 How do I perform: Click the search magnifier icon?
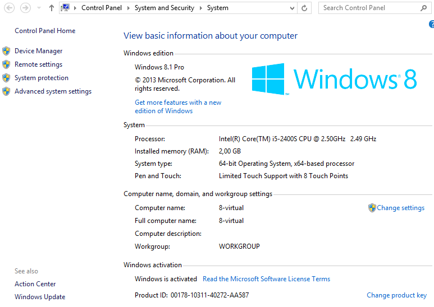423,8
